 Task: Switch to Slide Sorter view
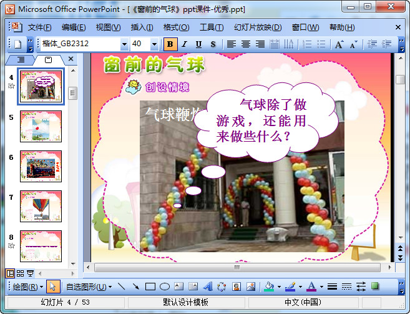pos(20,273)
